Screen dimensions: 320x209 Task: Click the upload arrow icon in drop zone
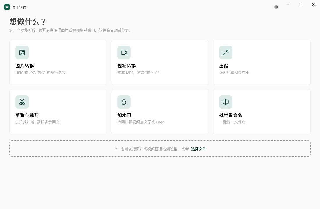coord(116,149)
